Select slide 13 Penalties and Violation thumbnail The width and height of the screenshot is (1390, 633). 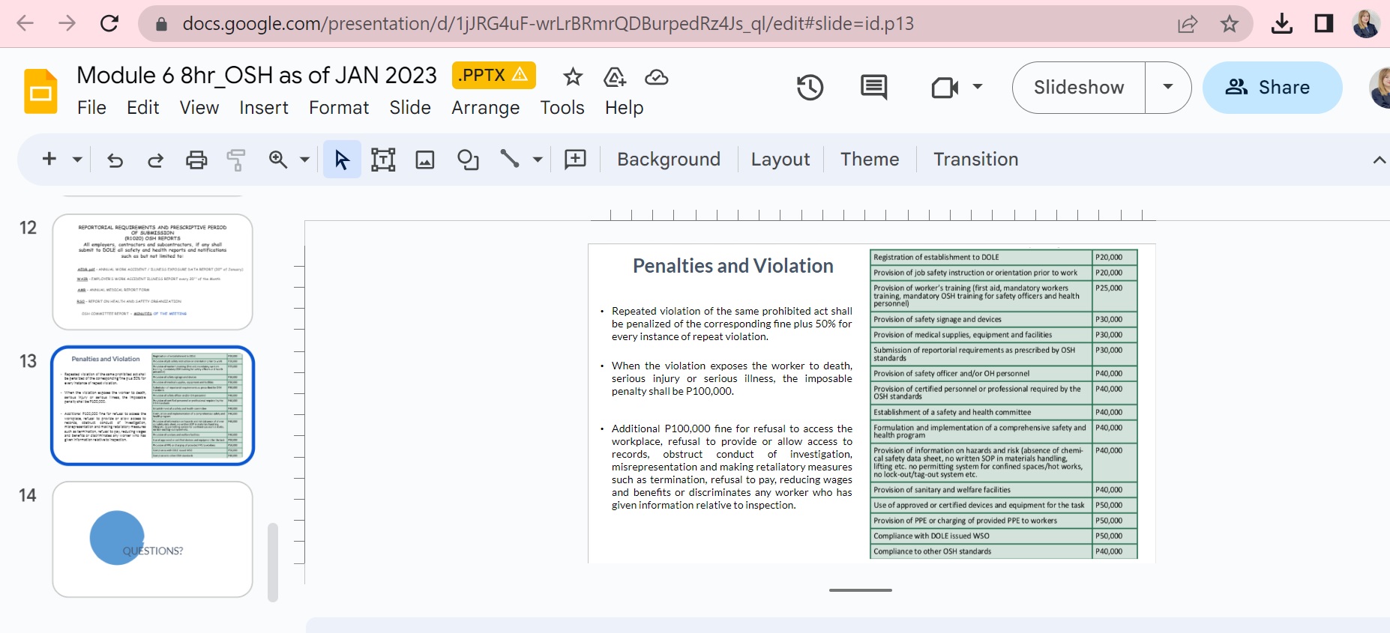click(153, 405)
